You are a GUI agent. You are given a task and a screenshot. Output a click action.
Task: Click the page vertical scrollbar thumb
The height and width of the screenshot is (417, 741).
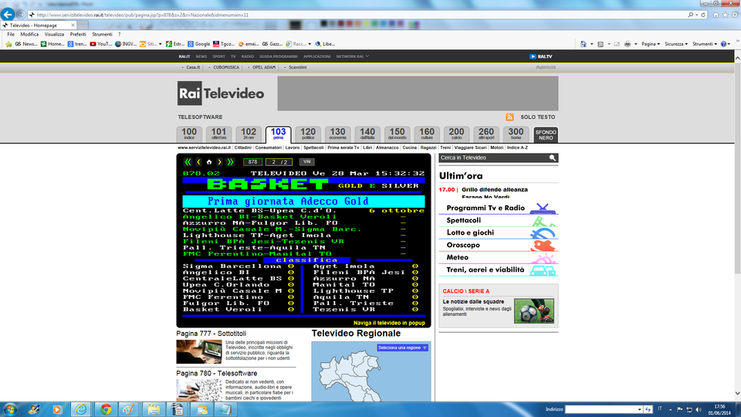[x=737, y=168]
